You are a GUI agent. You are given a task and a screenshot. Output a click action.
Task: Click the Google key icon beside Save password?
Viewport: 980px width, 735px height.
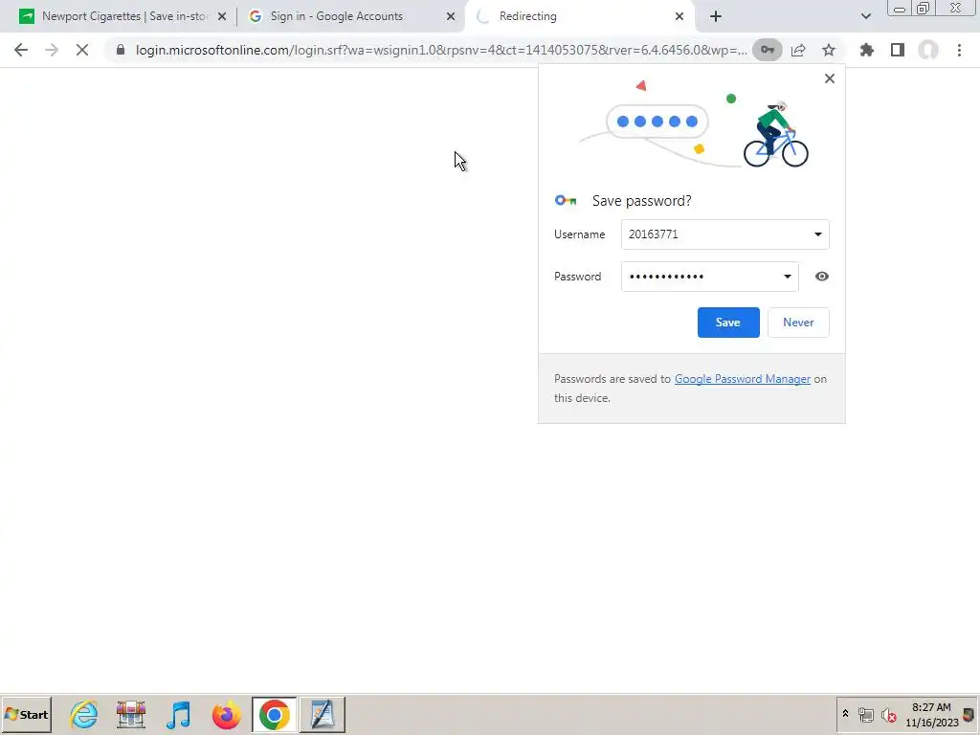click(566, 201)
